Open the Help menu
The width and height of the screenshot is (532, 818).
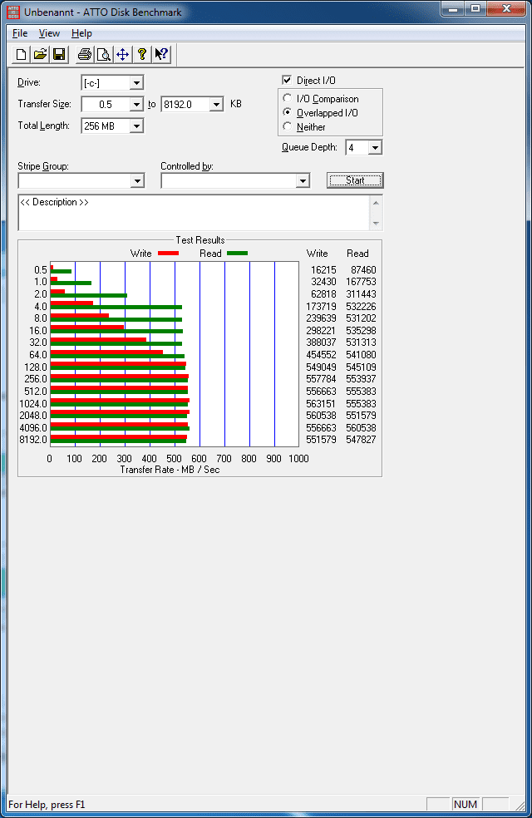[82, 33]
